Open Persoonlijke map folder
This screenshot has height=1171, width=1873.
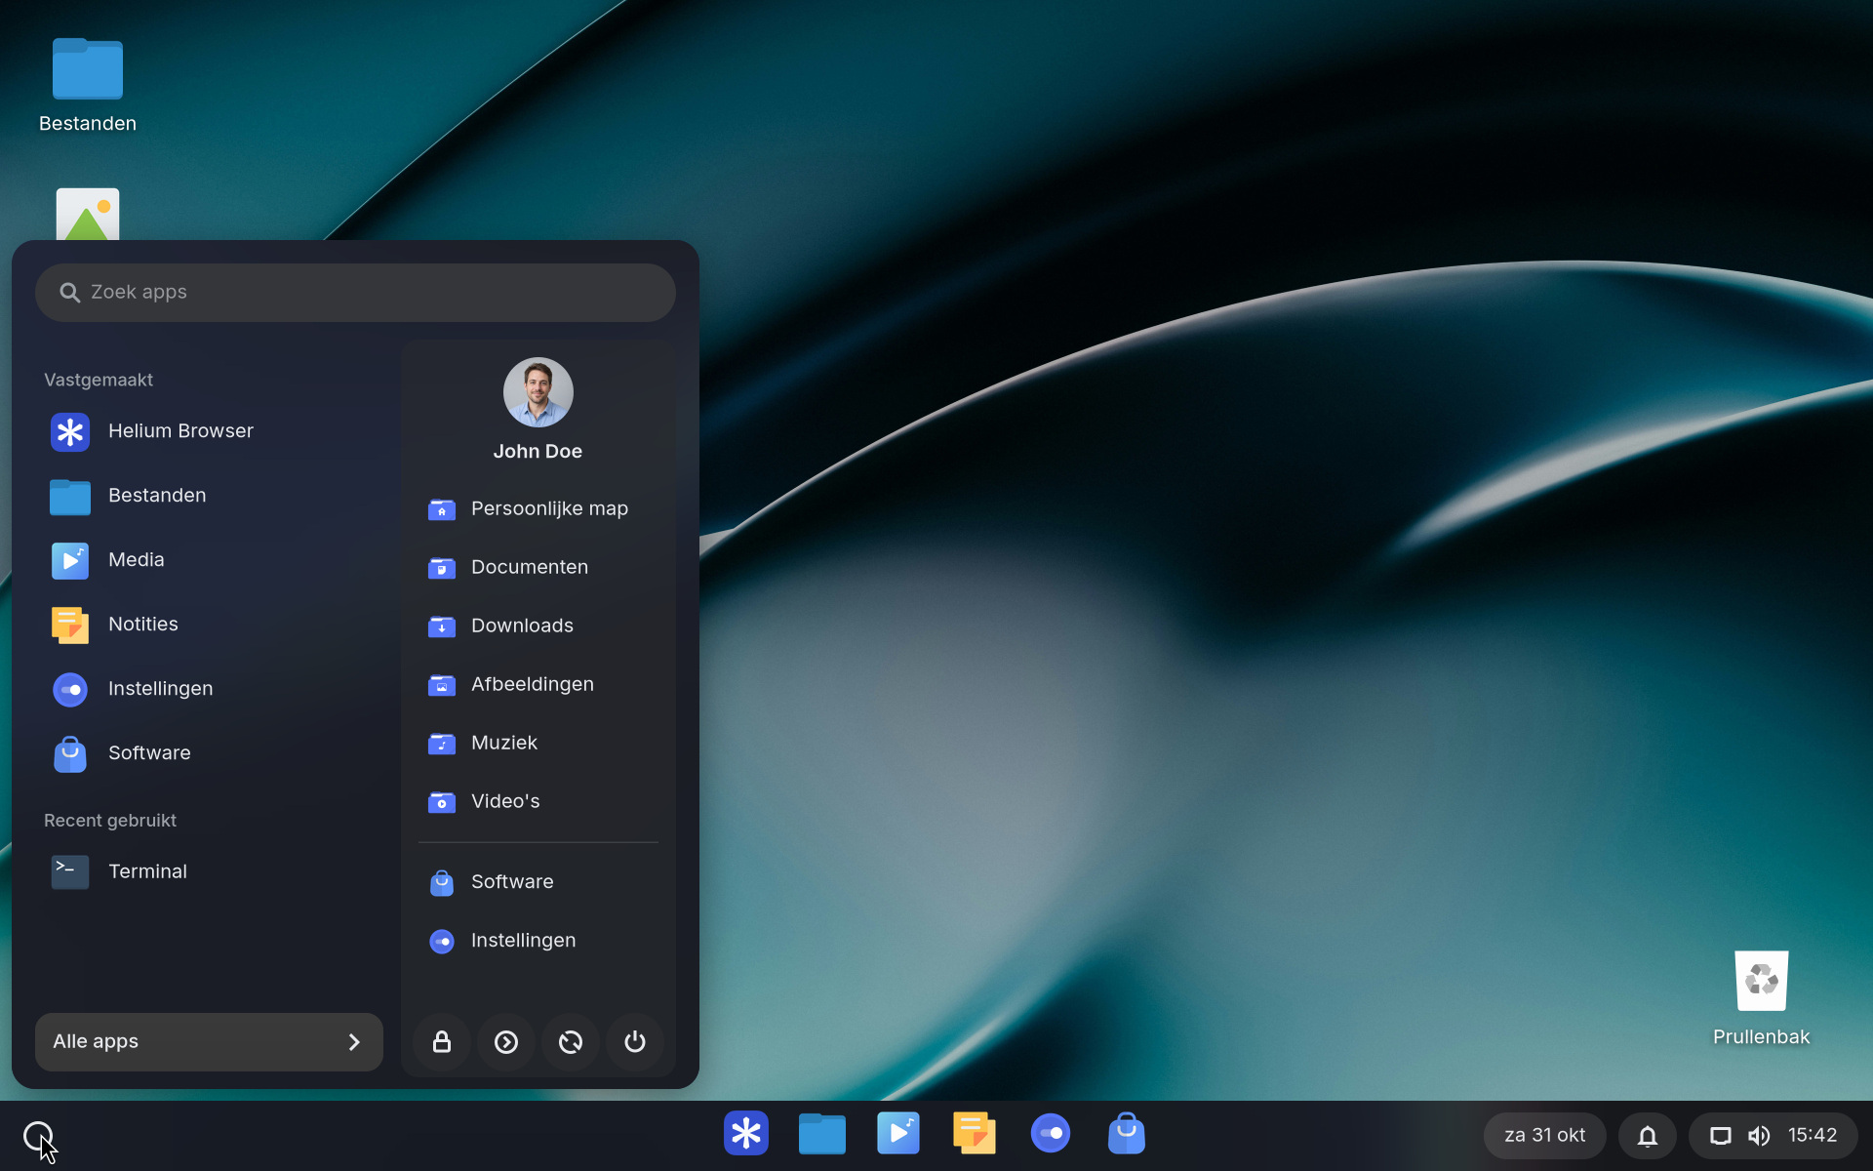[x=538, y=508]
